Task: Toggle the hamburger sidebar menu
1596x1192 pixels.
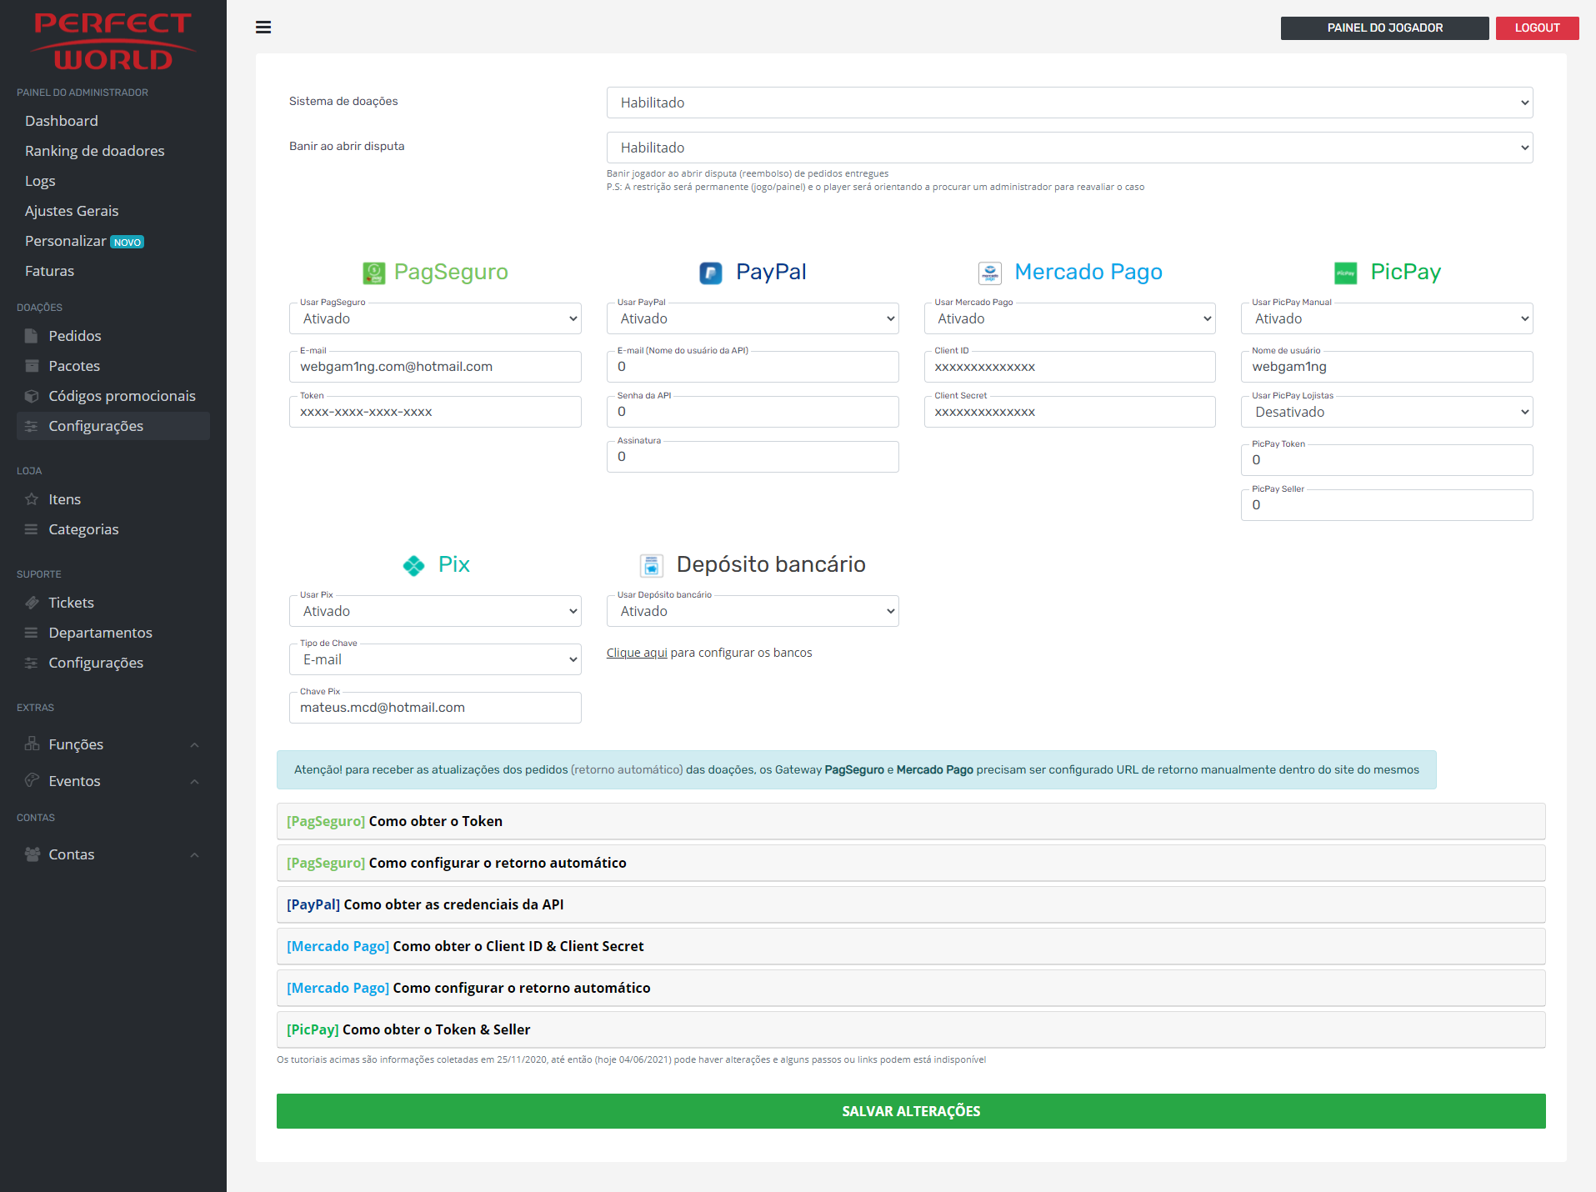Action: tap(263, 28)
